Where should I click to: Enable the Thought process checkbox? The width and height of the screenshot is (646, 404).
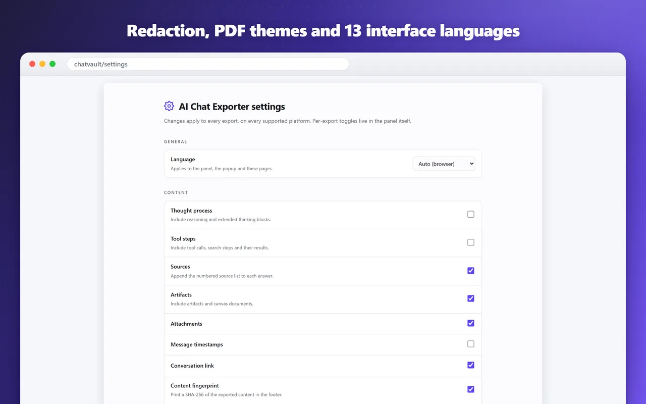coord(471,215)
